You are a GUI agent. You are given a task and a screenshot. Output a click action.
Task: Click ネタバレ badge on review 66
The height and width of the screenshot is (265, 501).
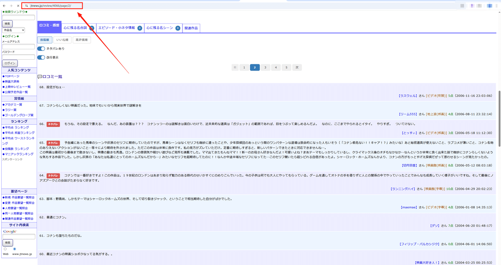(x=53, y=124)
